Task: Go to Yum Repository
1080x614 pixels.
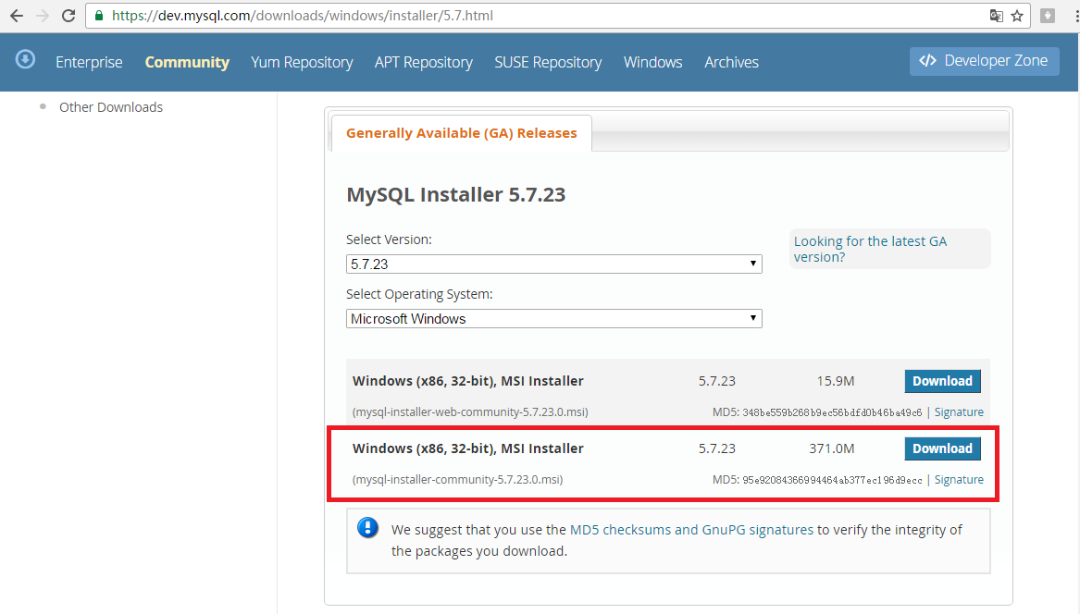Action: point(302,62)
